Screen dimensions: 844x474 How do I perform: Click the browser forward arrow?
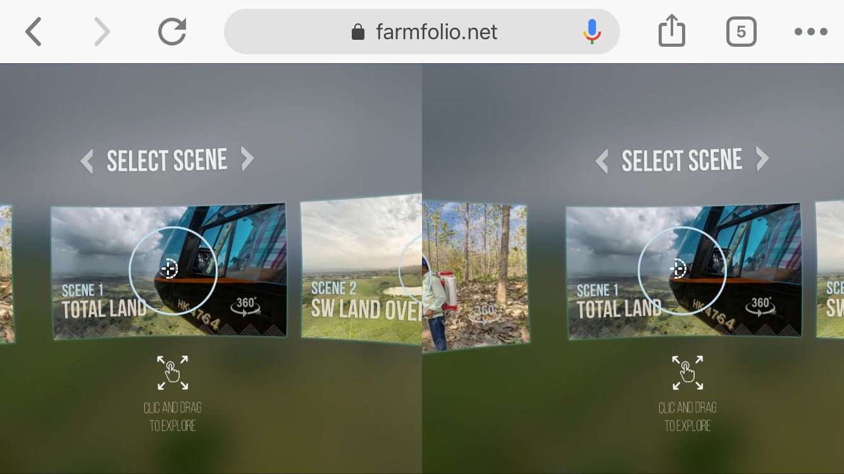(102, 32)
